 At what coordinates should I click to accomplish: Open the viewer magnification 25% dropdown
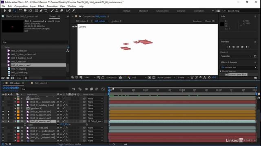tap(90, 77)
